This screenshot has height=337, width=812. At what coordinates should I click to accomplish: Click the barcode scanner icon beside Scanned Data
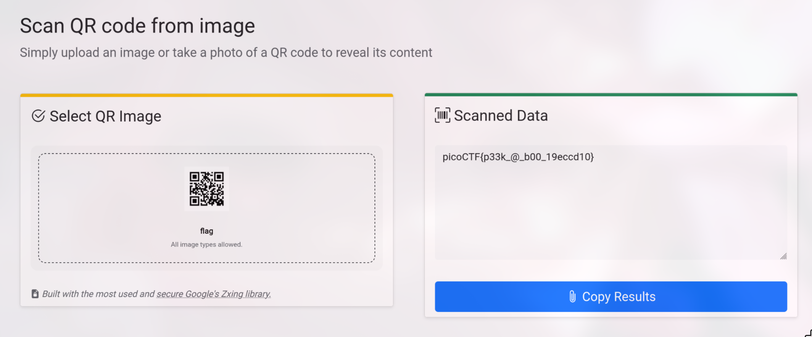(442, 115)
